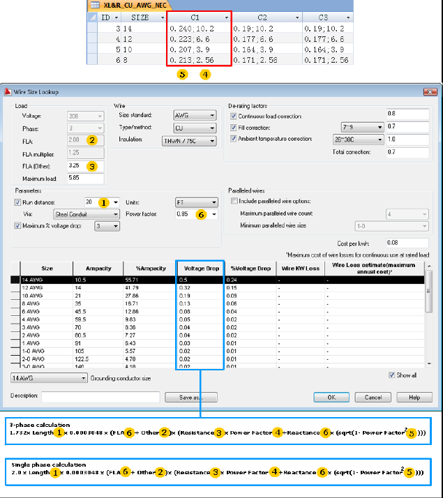Open the ambient temperature 26~30C dropdown
Image resolution: width=443 pixels, height=498 pixels.
(x=358, y=139)
